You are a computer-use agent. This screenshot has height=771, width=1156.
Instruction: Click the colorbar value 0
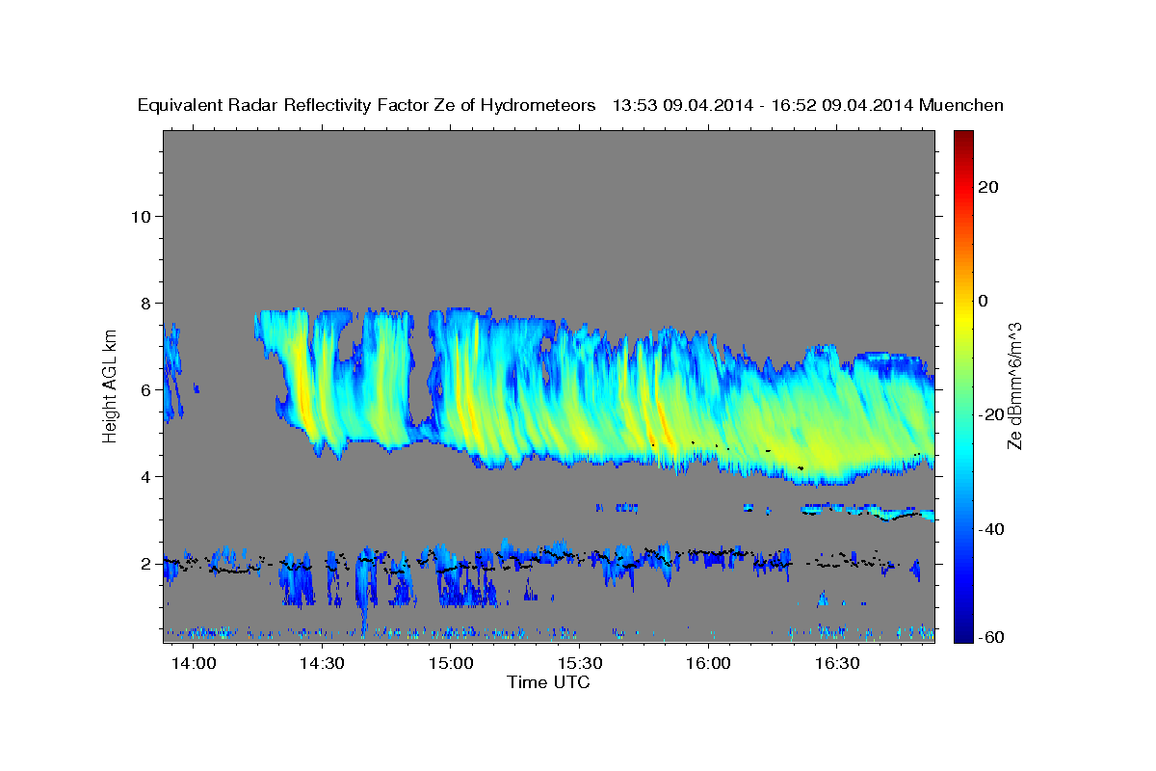981,301
